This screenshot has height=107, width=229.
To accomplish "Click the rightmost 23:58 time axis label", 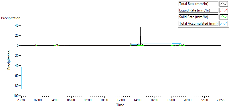I will [x=220, y=100].
